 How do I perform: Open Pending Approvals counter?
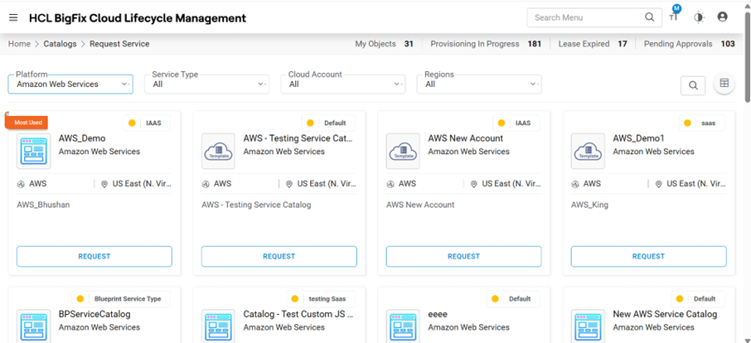pos(689,44)
